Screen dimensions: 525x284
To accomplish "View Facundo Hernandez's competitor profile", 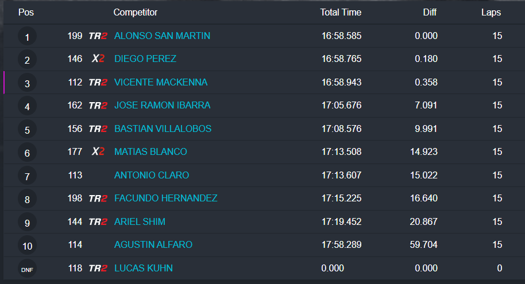I will point(165,199).
